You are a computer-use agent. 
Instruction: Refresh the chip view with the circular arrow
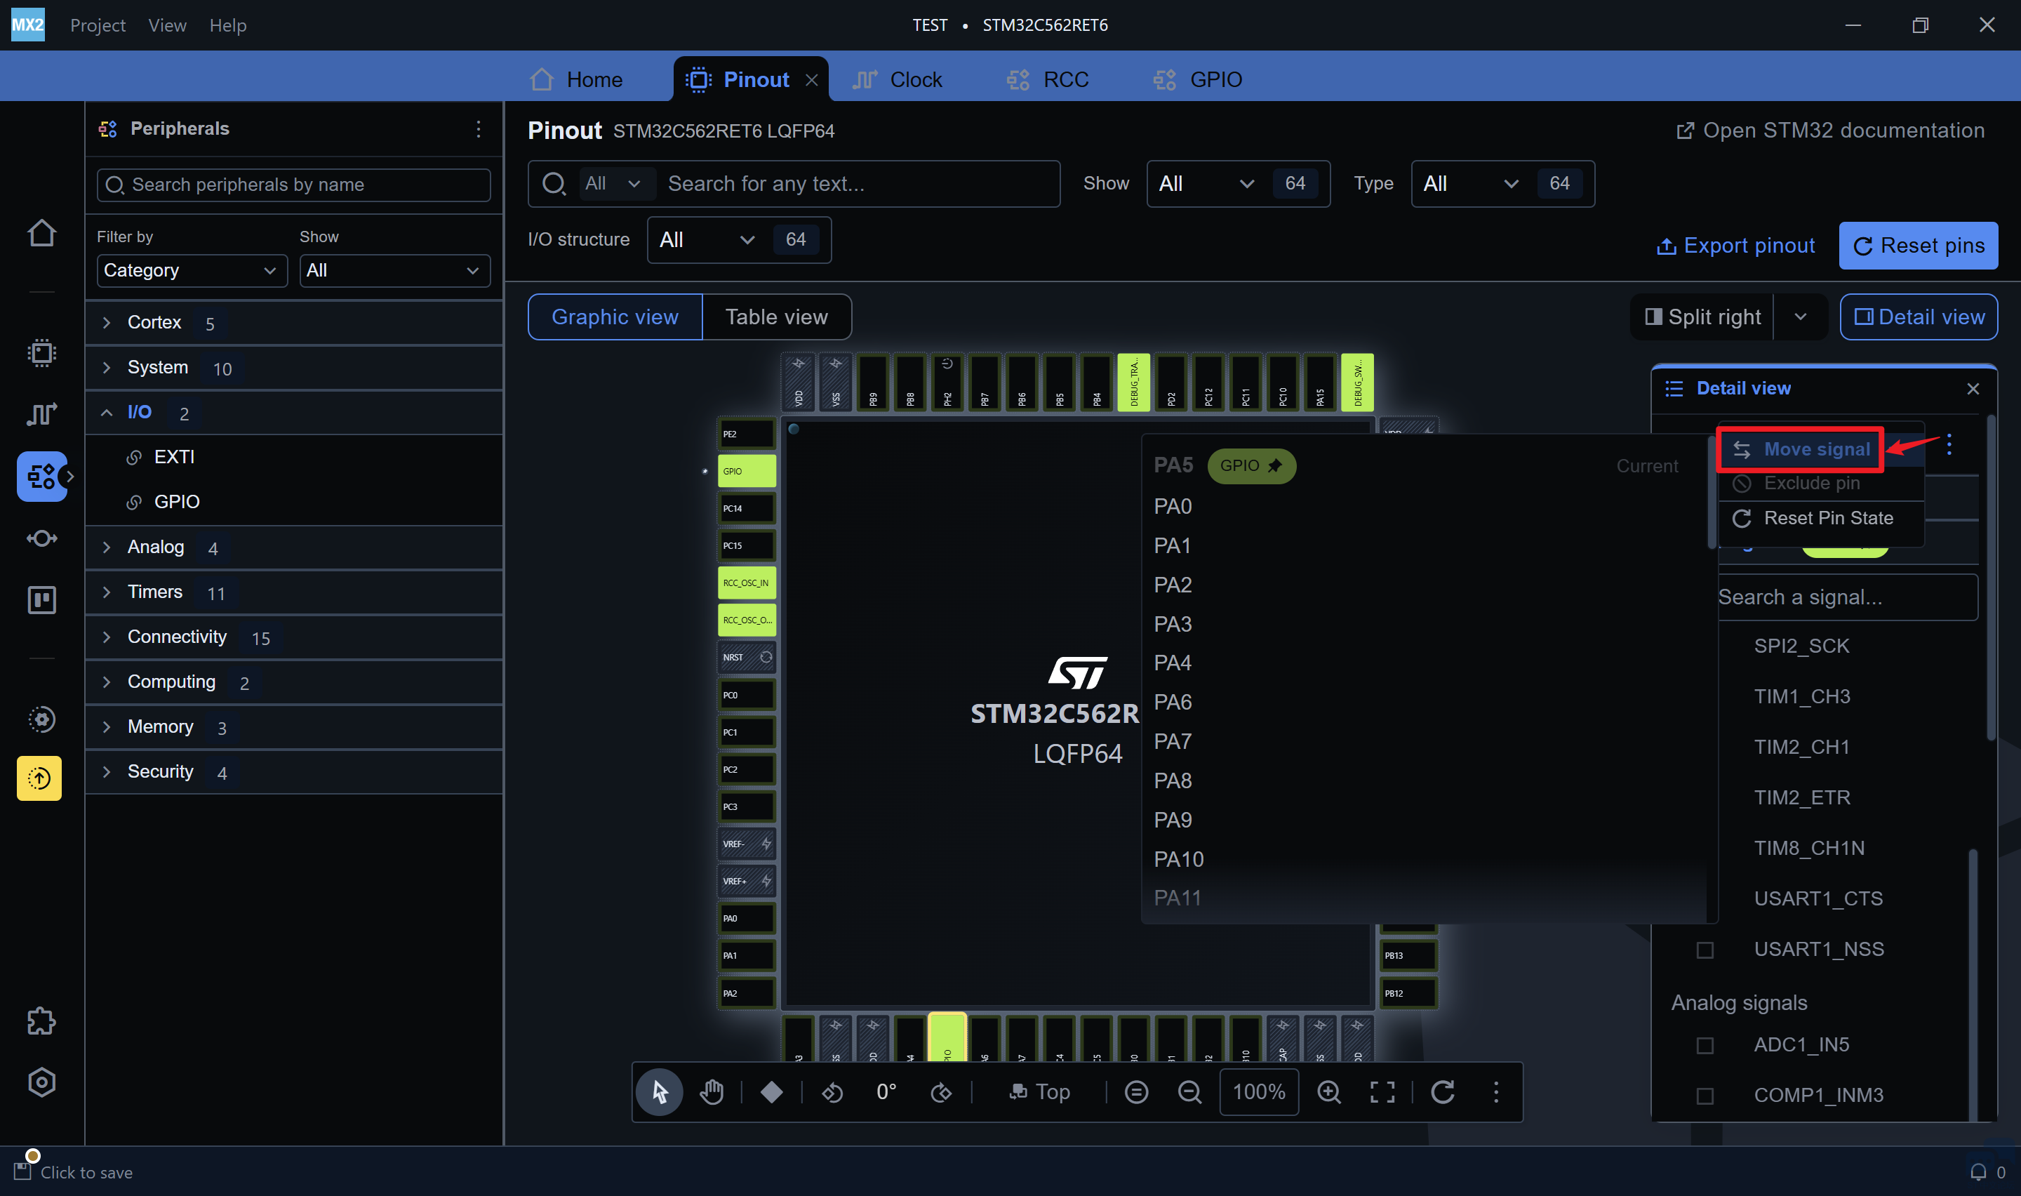coord(1443,1092)
